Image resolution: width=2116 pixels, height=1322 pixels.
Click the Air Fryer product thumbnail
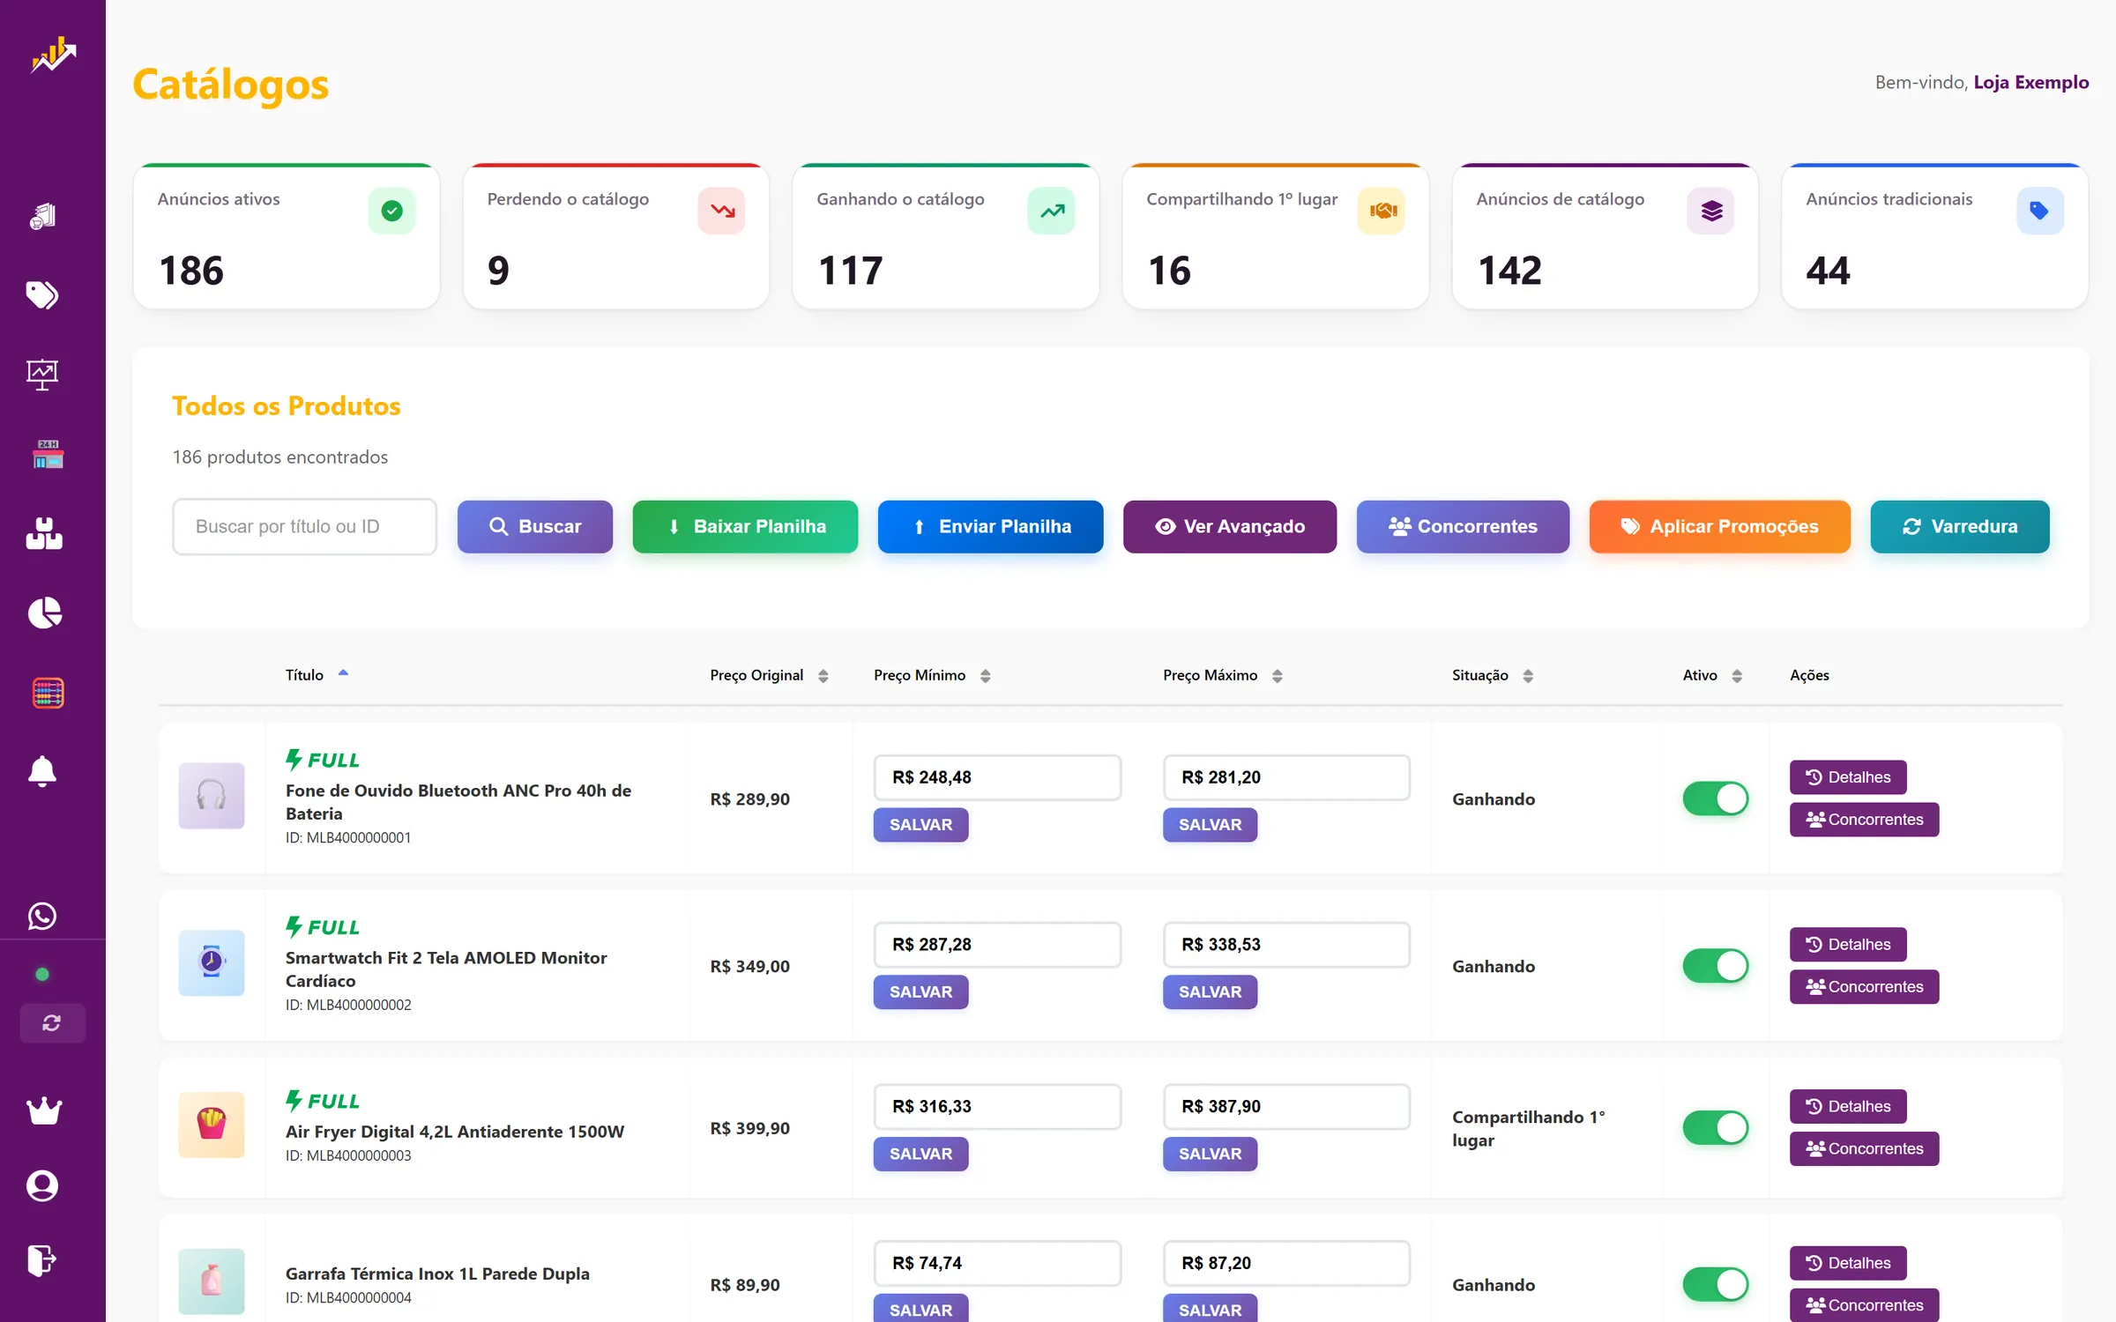pyautogui.click(x=212, y=1125)
